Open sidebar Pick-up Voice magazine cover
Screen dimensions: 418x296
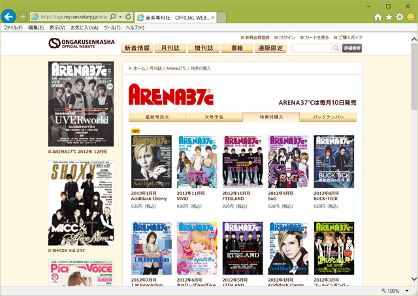click(81, 272)
